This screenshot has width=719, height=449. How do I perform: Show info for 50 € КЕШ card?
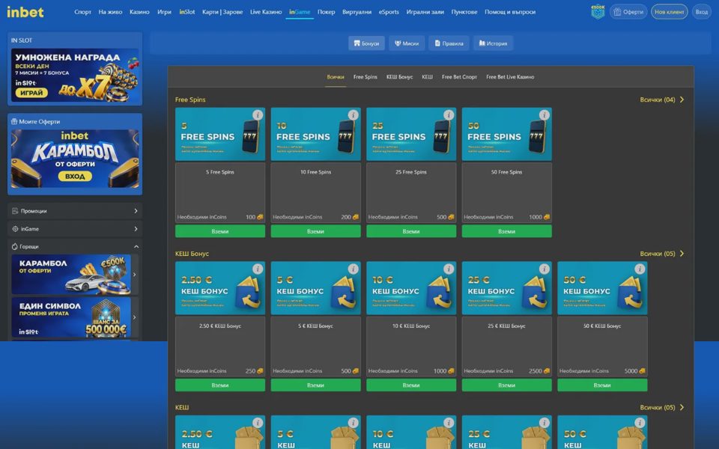[639, 423]
